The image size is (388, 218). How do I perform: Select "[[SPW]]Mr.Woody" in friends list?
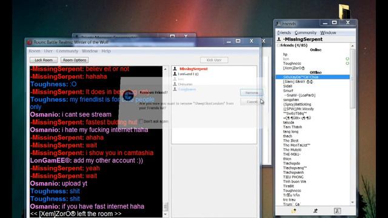tap(298, 109)
